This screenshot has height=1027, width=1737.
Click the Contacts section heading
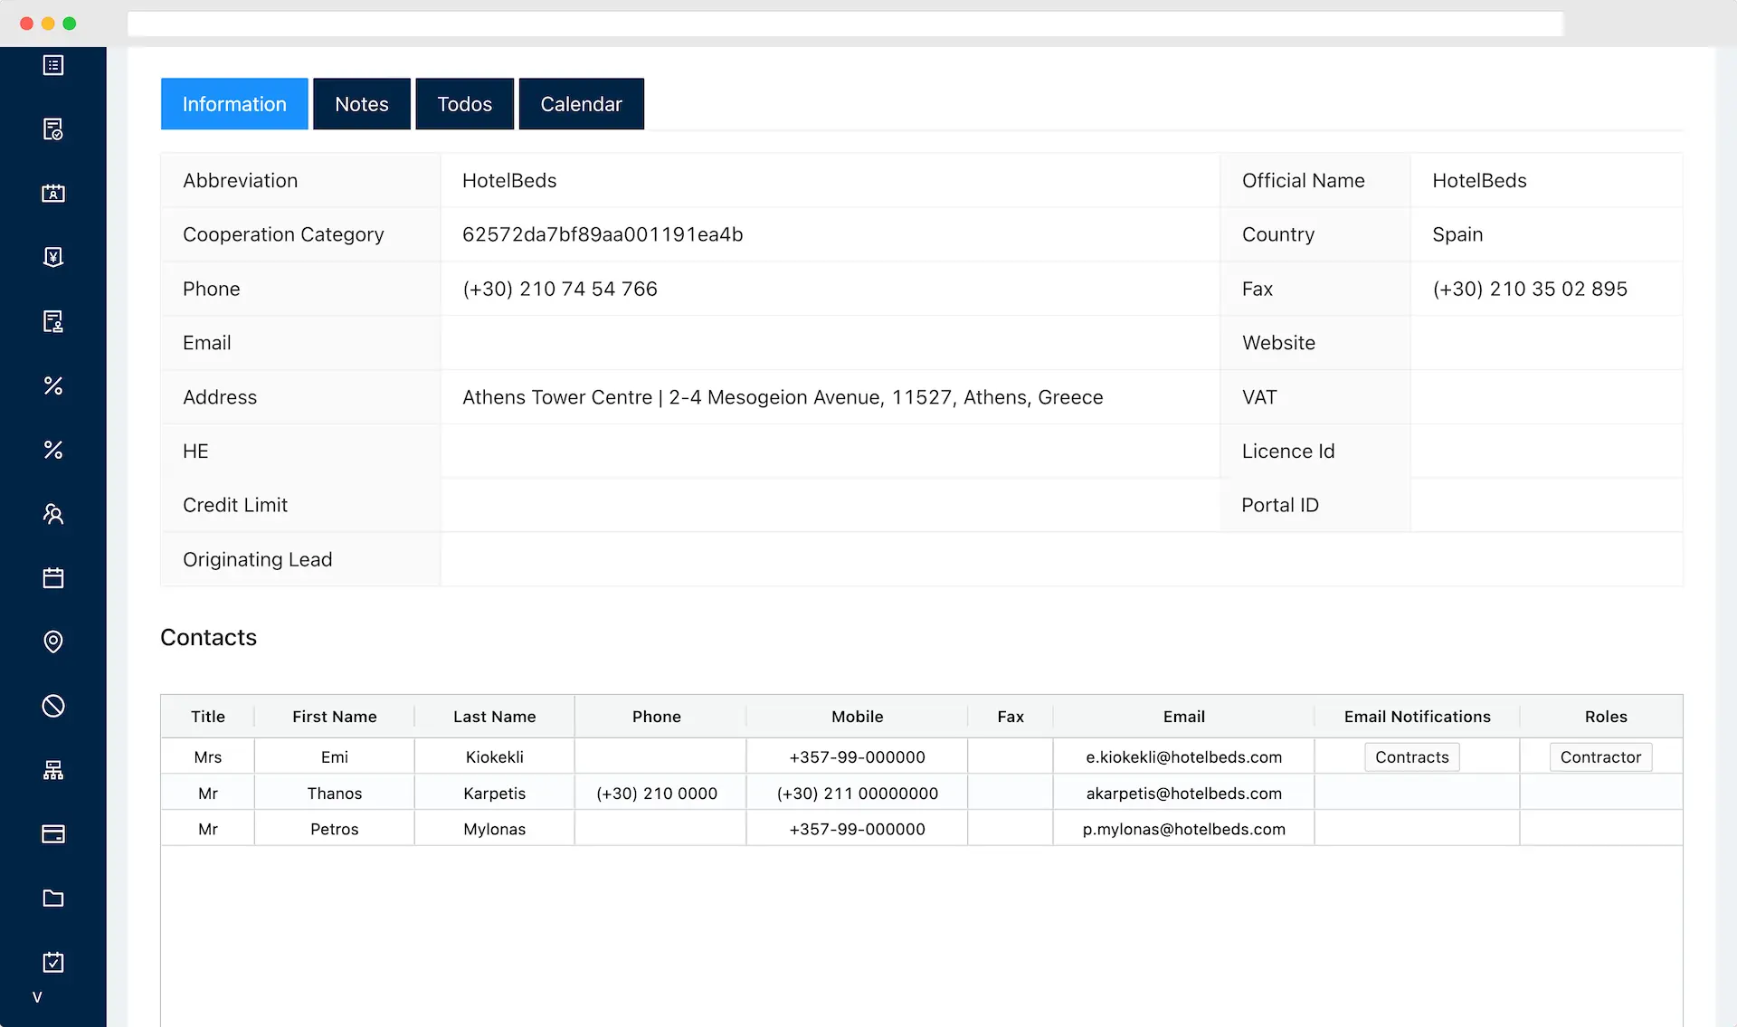tap(208, 637)
